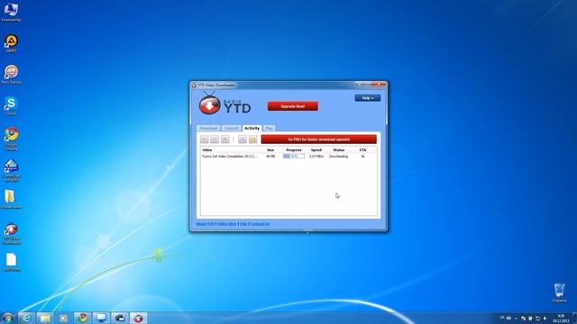Click the Progress column header

pyautogui.click(x=294, y=150)
